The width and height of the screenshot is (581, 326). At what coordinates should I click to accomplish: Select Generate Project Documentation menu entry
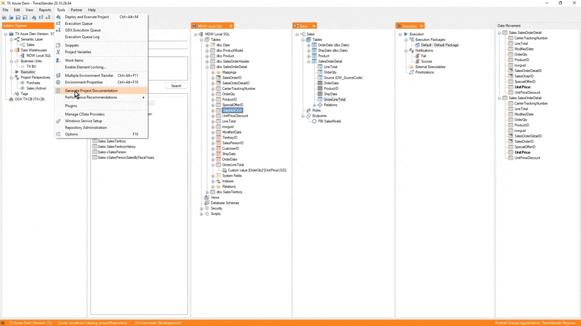[91, 91]
